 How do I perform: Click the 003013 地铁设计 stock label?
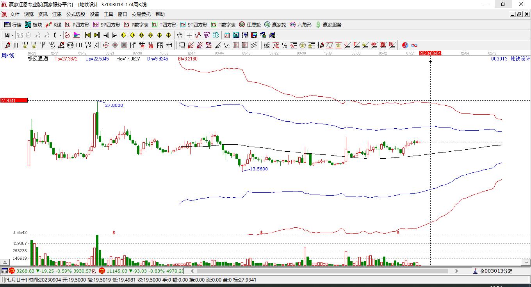[x=511, y=59]
